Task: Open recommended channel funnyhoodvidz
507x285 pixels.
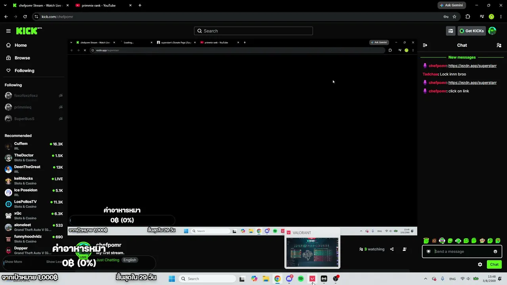Action: [x=34, y=239]
